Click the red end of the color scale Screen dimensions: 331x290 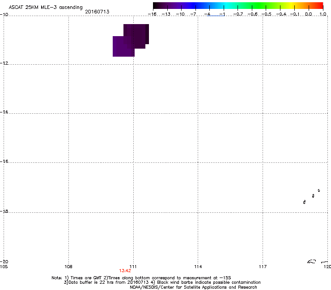[320, 6]
